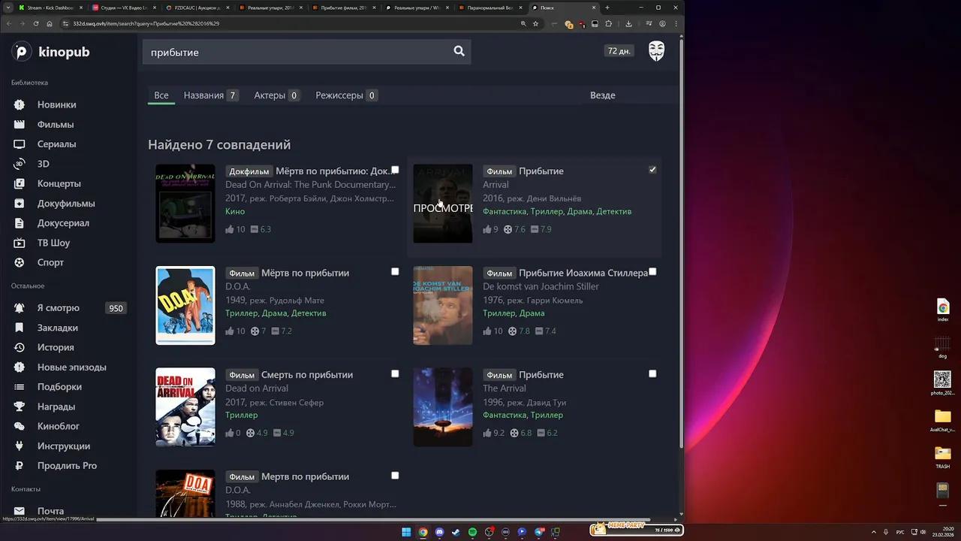Open Награды awards section
The image size is (961, 541).
pyautogui.click(x=56, y=407)
